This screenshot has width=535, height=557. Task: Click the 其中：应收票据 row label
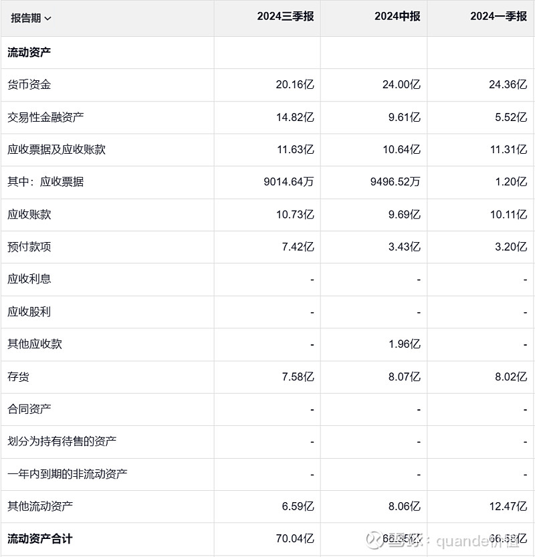[x=45, y=182]
